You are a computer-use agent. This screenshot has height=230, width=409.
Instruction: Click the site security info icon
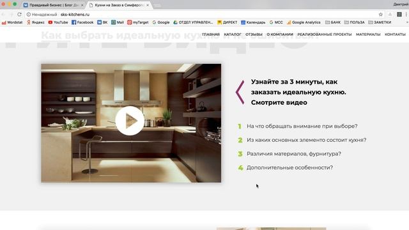click(29, 15)
